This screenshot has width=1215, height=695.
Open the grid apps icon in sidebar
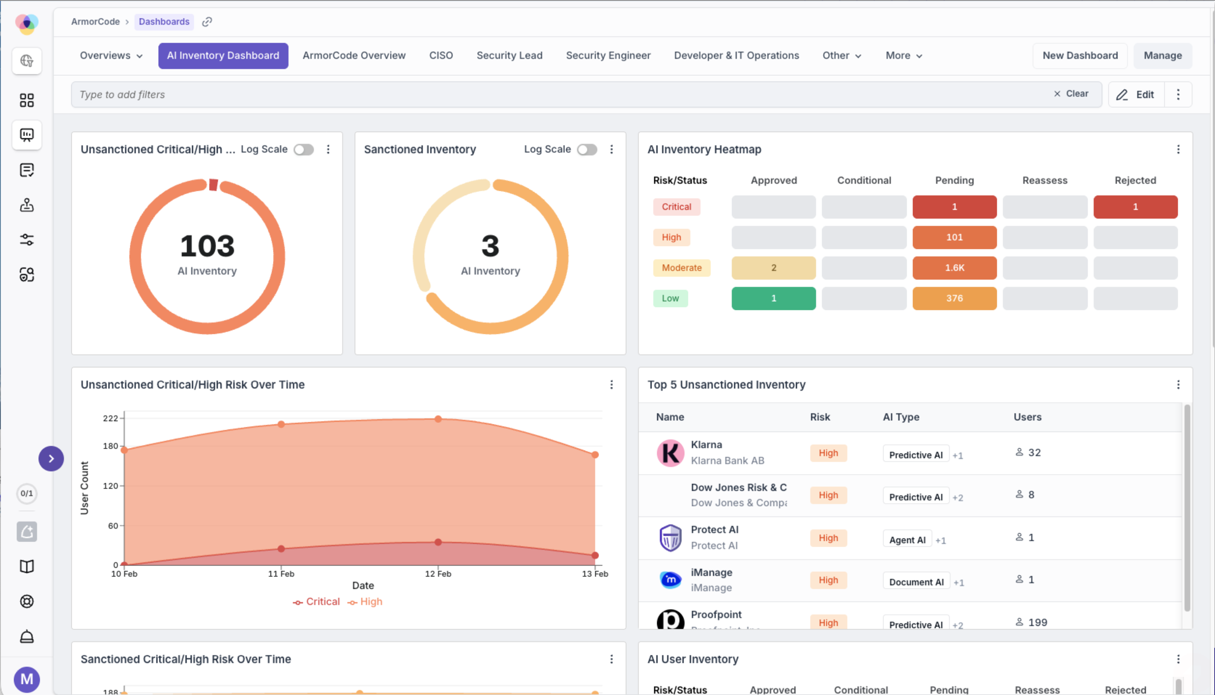(27, 100)
